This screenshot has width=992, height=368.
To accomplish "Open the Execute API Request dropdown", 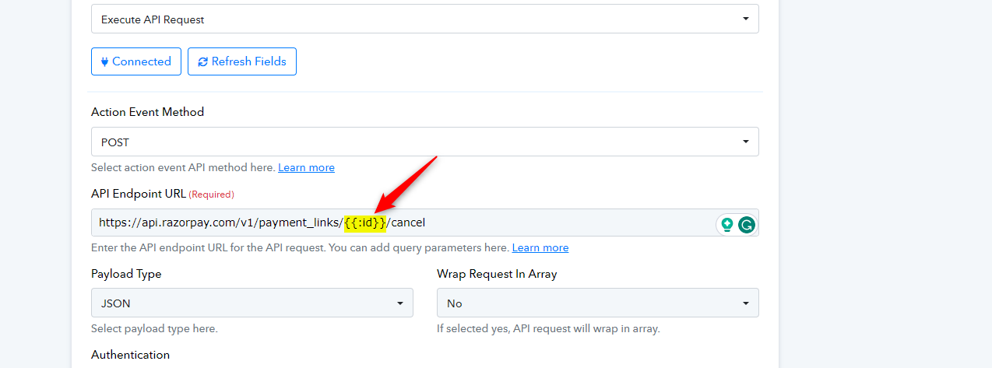I will (425, 19).
